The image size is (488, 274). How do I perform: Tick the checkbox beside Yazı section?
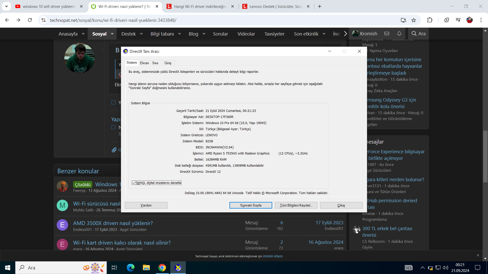(113, 127)
